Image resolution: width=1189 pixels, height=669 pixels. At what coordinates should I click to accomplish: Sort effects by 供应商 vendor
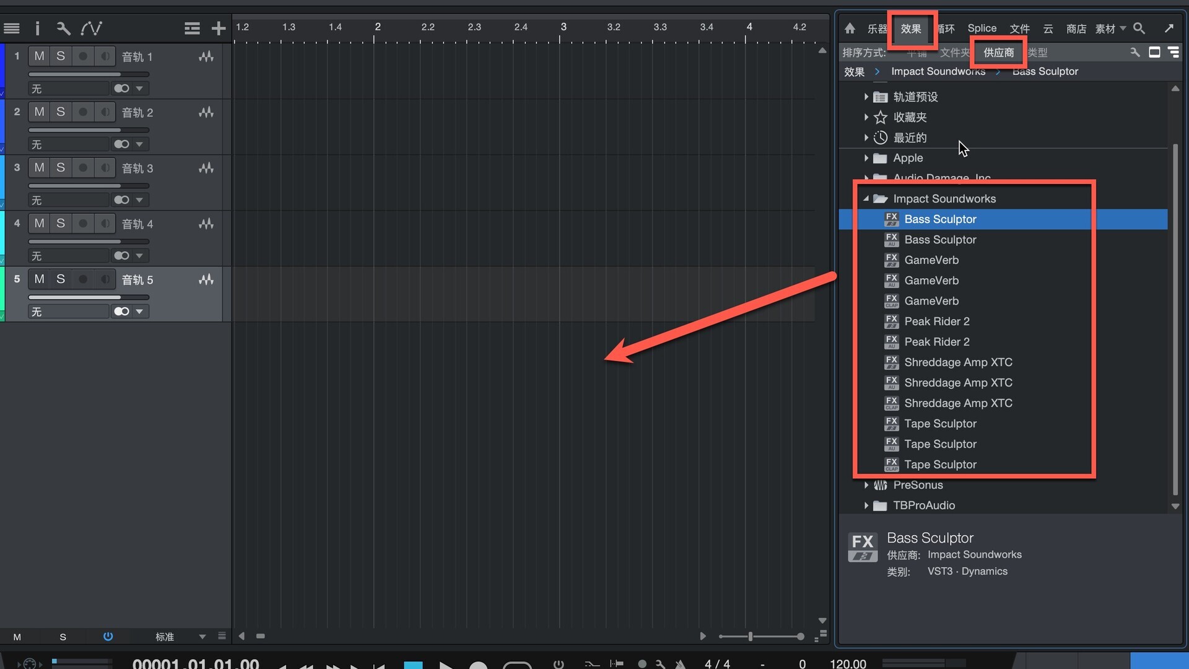pos(999,53)
